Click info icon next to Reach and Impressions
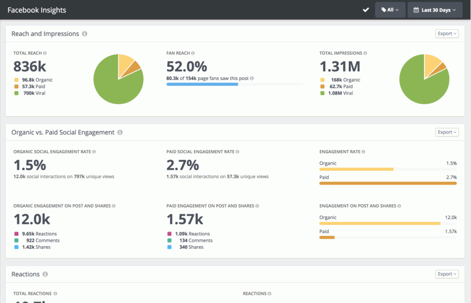 coord(85,34)
